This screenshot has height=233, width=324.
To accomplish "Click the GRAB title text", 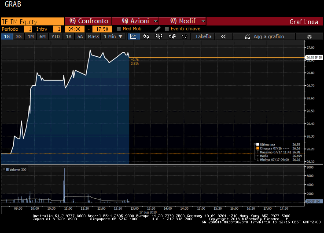I will pos(13,4).
